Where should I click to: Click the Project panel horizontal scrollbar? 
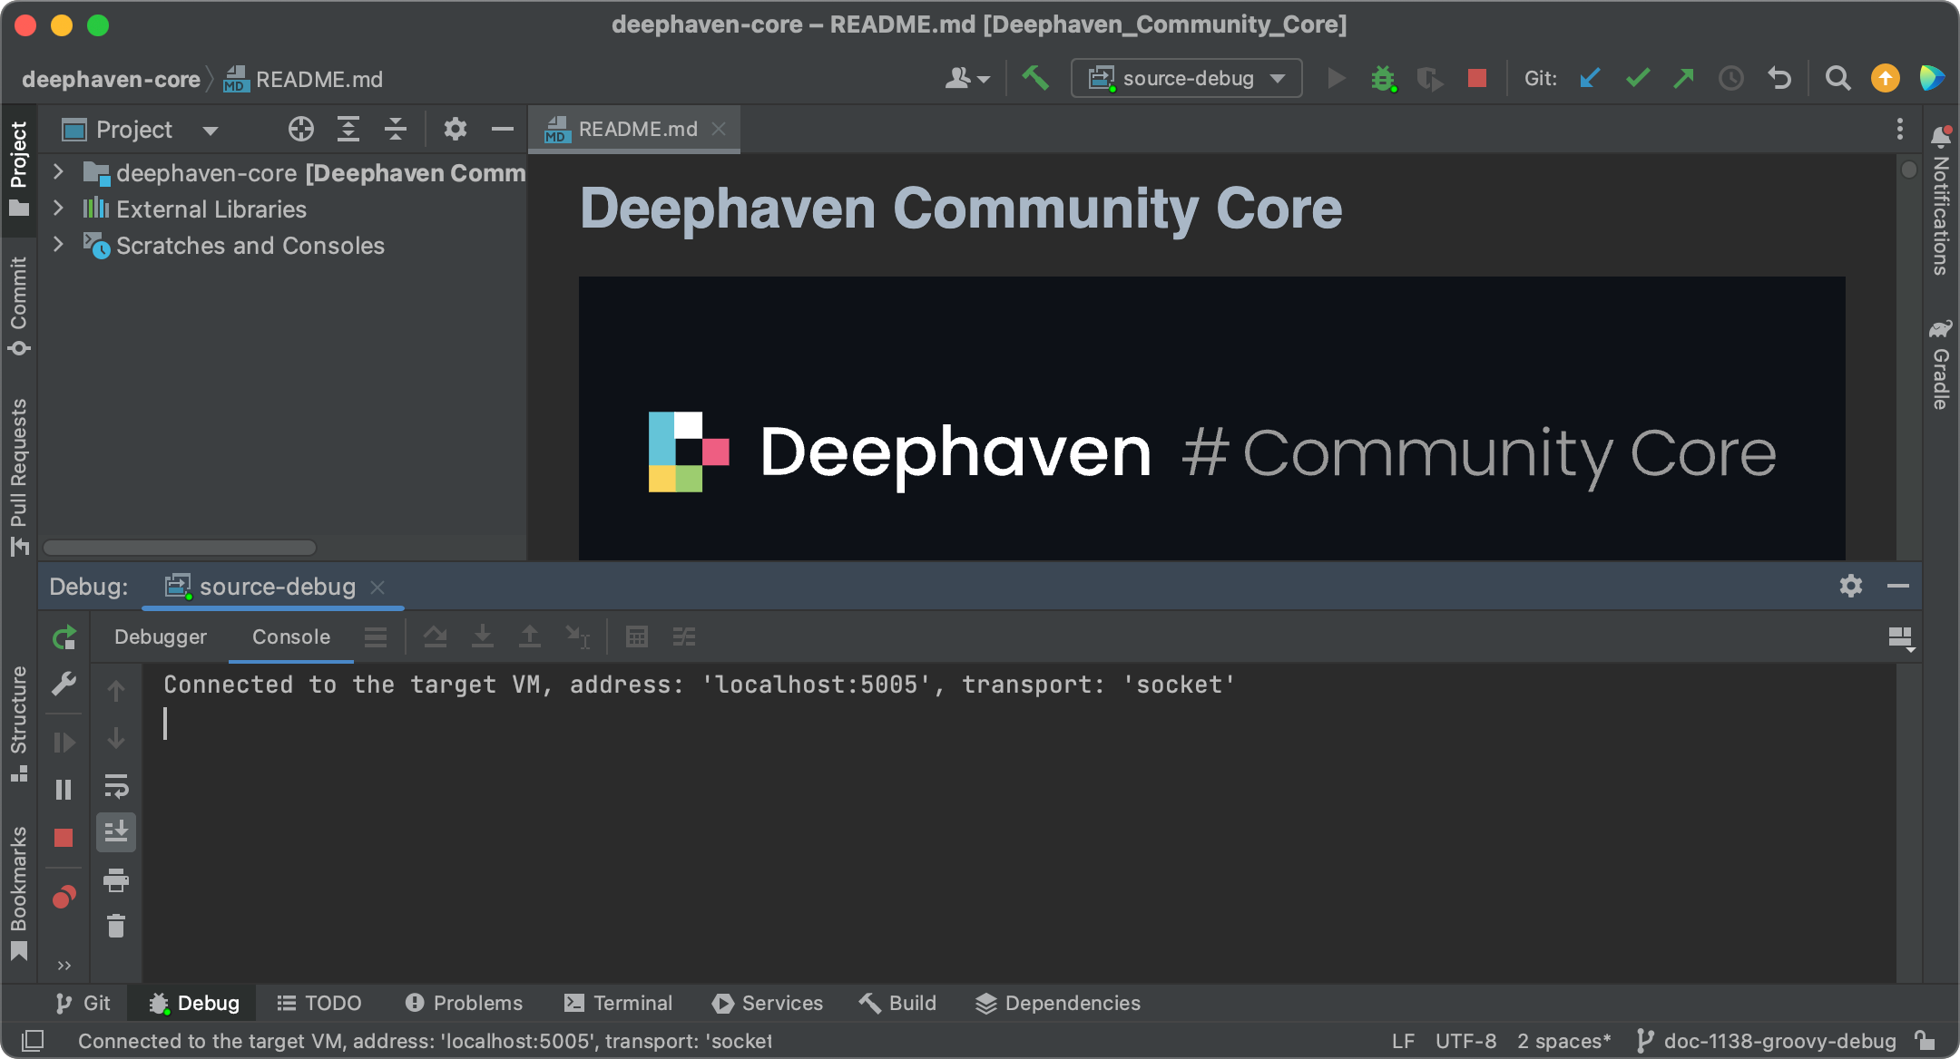tap(180, 547)
